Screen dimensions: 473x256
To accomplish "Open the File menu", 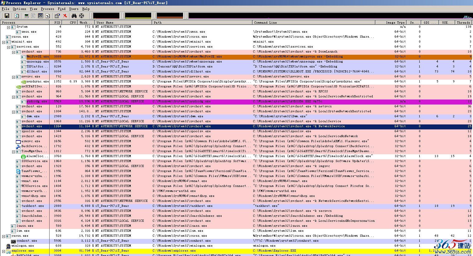I will (5, 9).
